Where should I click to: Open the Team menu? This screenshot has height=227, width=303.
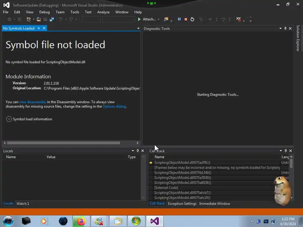[x=60, y=12]
